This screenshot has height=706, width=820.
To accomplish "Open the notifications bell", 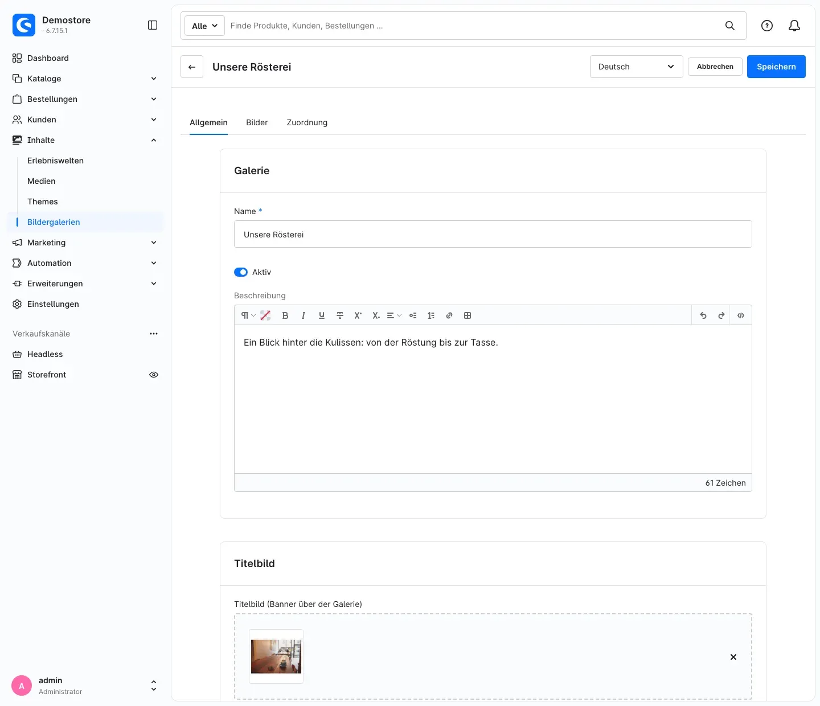I will (x=794, y=26).
